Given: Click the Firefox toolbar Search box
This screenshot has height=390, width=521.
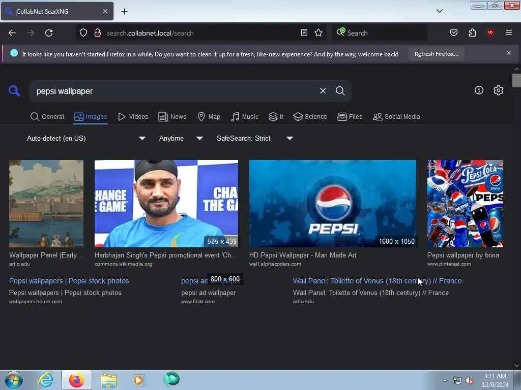Looking at the screenshot, I should coord(380,33).
